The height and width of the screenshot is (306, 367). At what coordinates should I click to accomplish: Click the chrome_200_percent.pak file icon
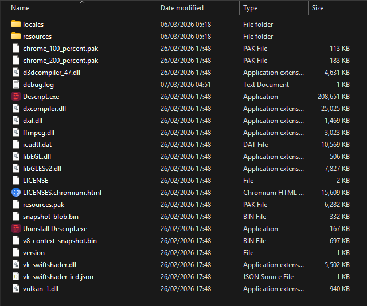click(x=16, y=60)
